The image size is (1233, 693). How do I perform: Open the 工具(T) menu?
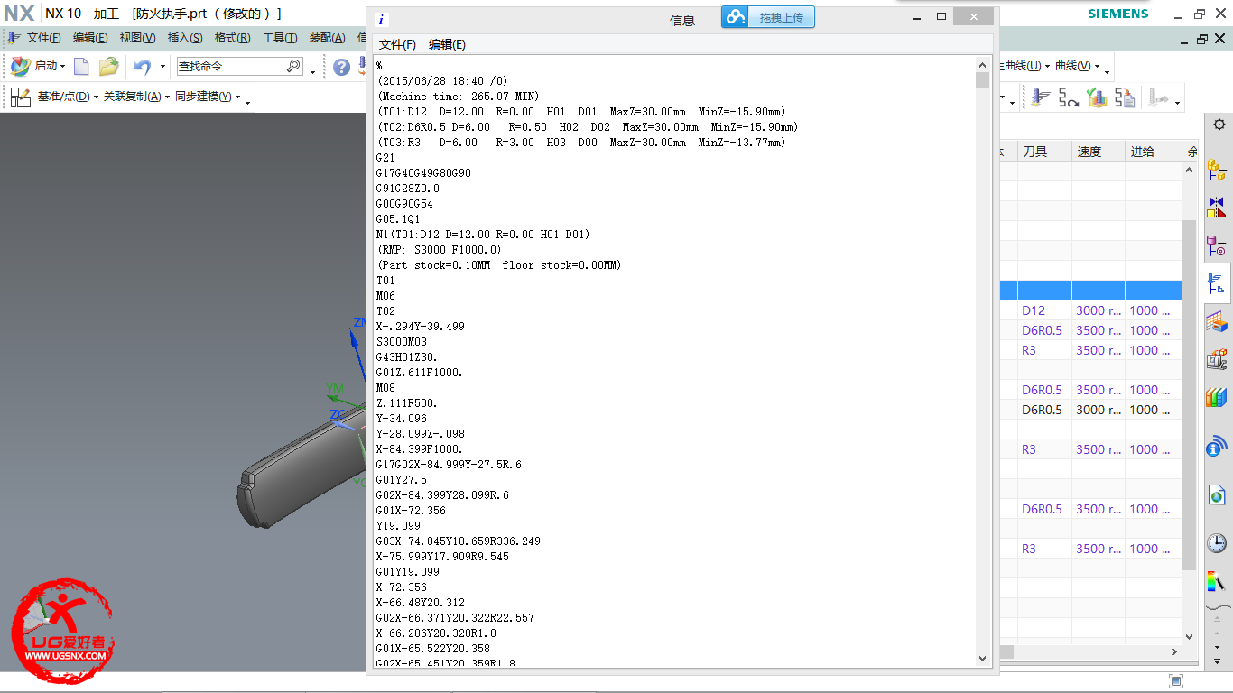280,38
